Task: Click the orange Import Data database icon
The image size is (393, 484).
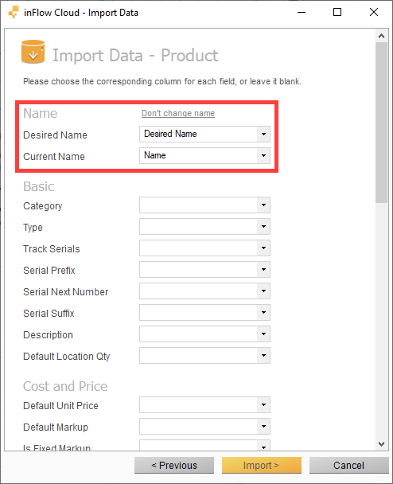Action: (x=33, y=52)
